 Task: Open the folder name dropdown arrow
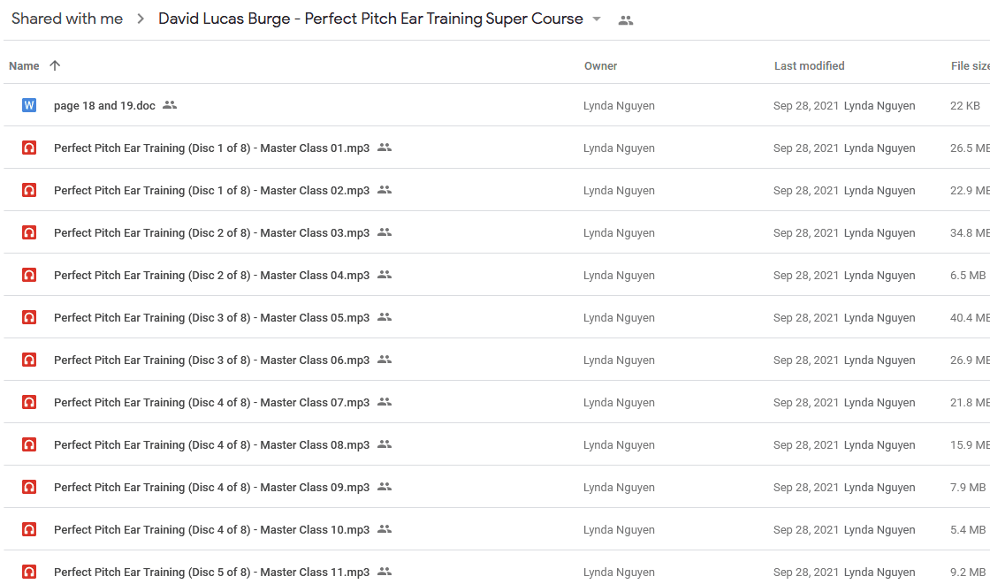[597, 19]
